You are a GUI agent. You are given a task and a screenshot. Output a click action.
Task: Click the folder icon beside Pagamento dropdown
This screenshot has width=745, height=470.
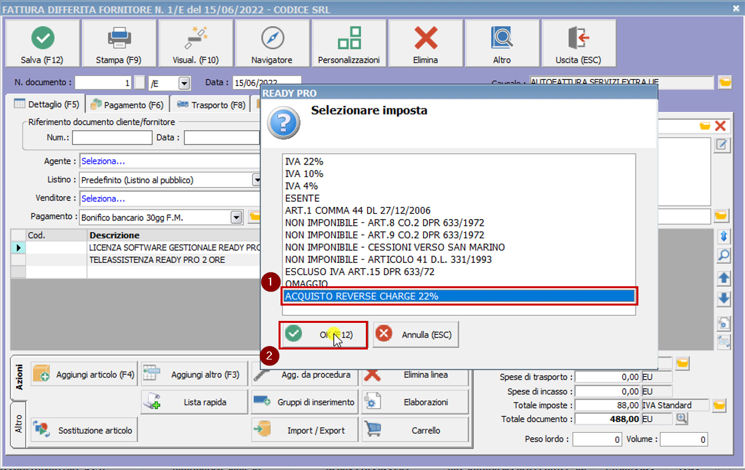pyautogui.click(x=255, y=217)
